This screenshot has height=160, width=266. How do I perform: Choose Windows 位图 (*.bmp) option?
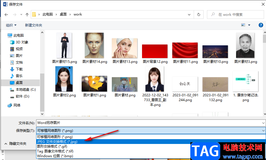point(113,156)
